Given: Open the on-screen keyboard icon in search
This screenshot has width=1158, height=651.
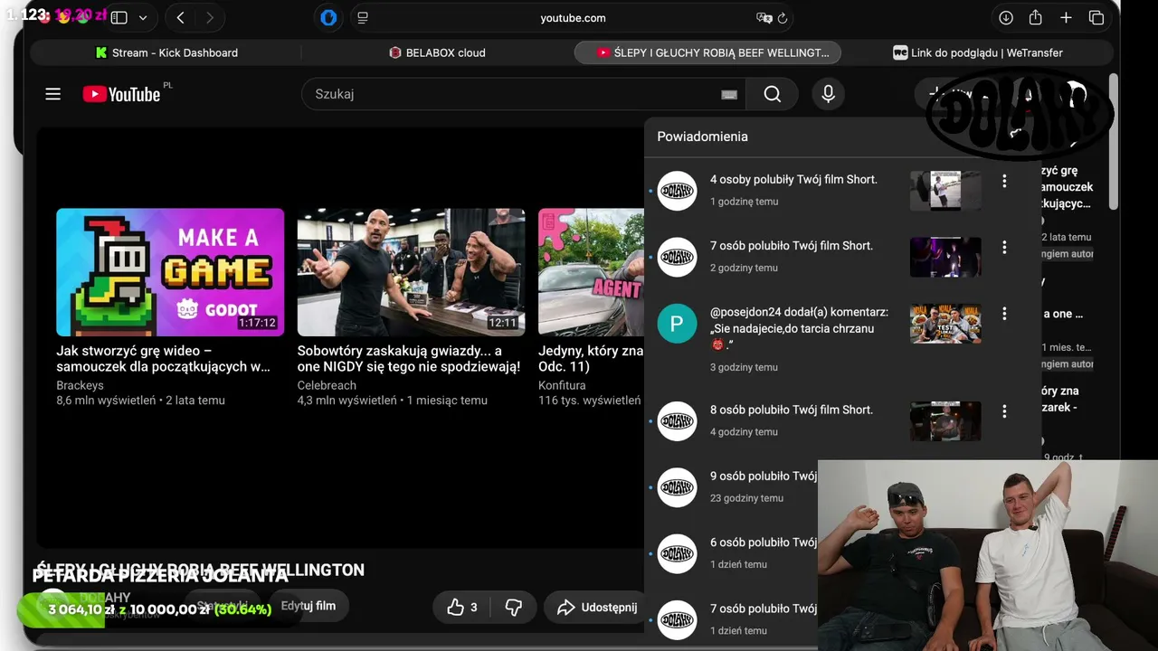Looking at the screenshot, I should tap(729, 94).
